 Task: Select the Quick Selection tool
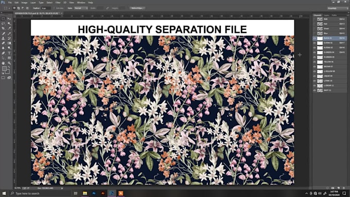[9, 24]
